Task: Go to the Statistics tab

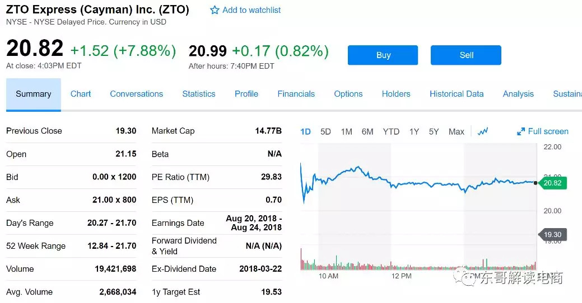Action: [x=199, y=94]
